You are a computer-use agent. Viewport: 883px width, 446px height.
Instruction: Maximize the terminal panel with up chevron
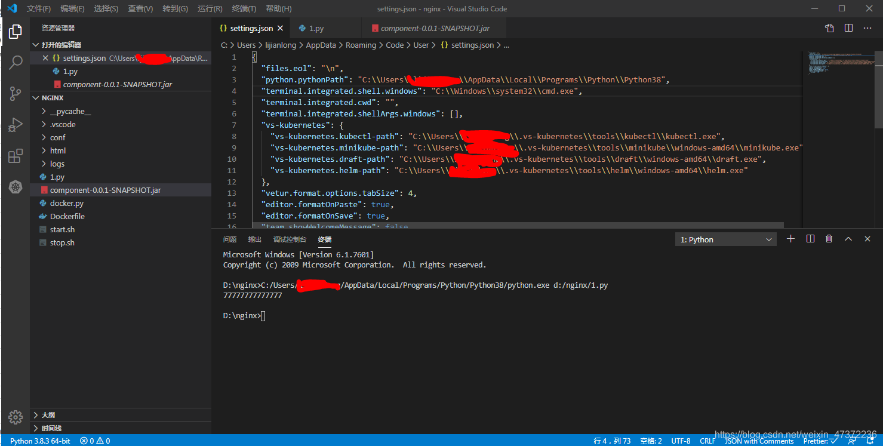(848, 239)
